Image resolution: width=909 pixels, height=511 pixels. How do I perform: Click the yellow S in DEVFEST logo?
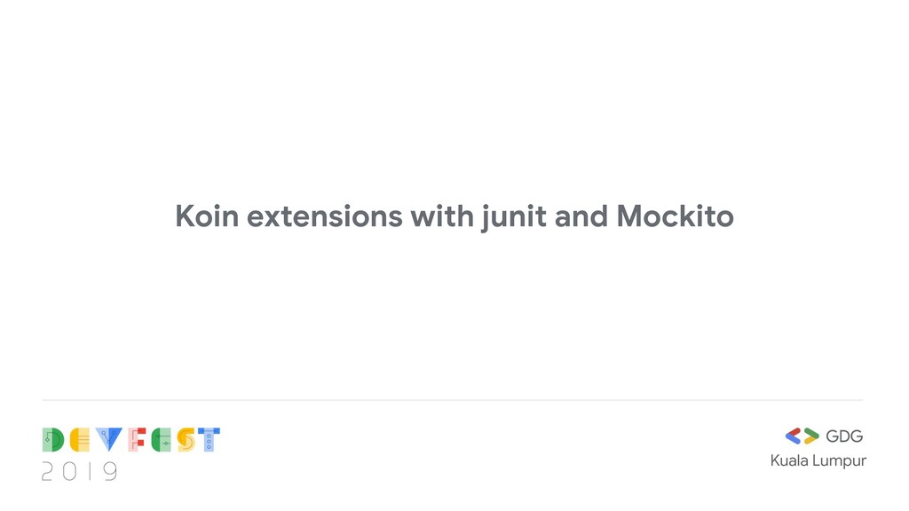point(186,440)
